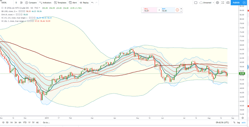Click the Publish button
249x127 pixels.
(236, 2)
